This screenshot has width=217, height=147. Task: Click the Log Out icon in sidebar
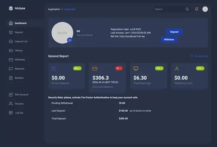[x=11, y=113]
